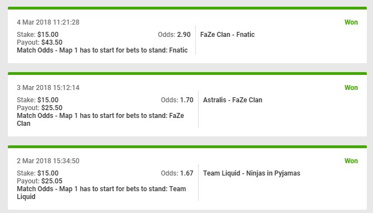Click the Won status on FaZe Clan - Fnatic bet

coord(351,22)
